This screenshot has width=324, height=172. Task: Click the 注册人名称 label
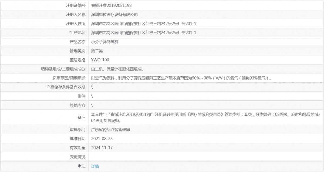pos(76,14)
